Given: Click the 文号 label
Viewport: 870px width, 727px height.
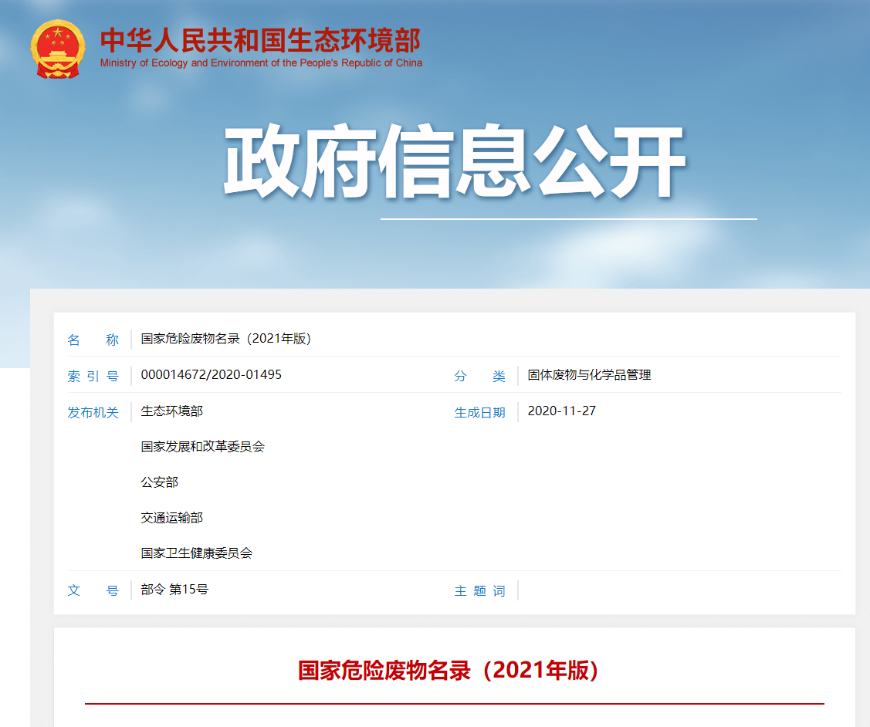Looking at the screenshot, I should [x=93, y=590].
